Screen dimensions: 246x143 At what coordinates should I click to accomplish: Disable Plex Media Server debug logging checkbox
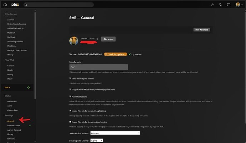[70, 110]
